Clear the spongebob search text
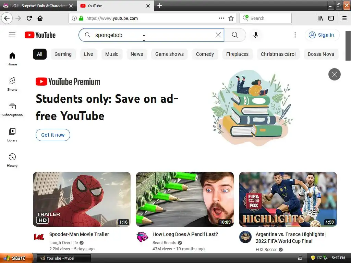The height and width of the screenshot is (263, 351). [218, 35]
